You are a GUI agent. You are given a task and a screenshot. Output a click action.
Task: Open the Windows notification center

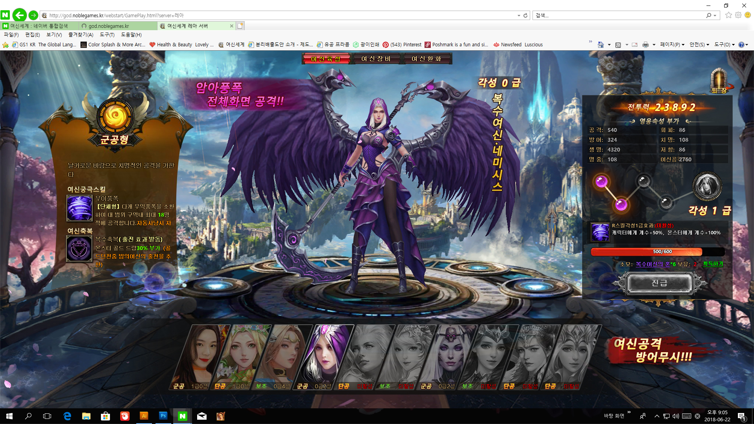[x=741, y=416]
